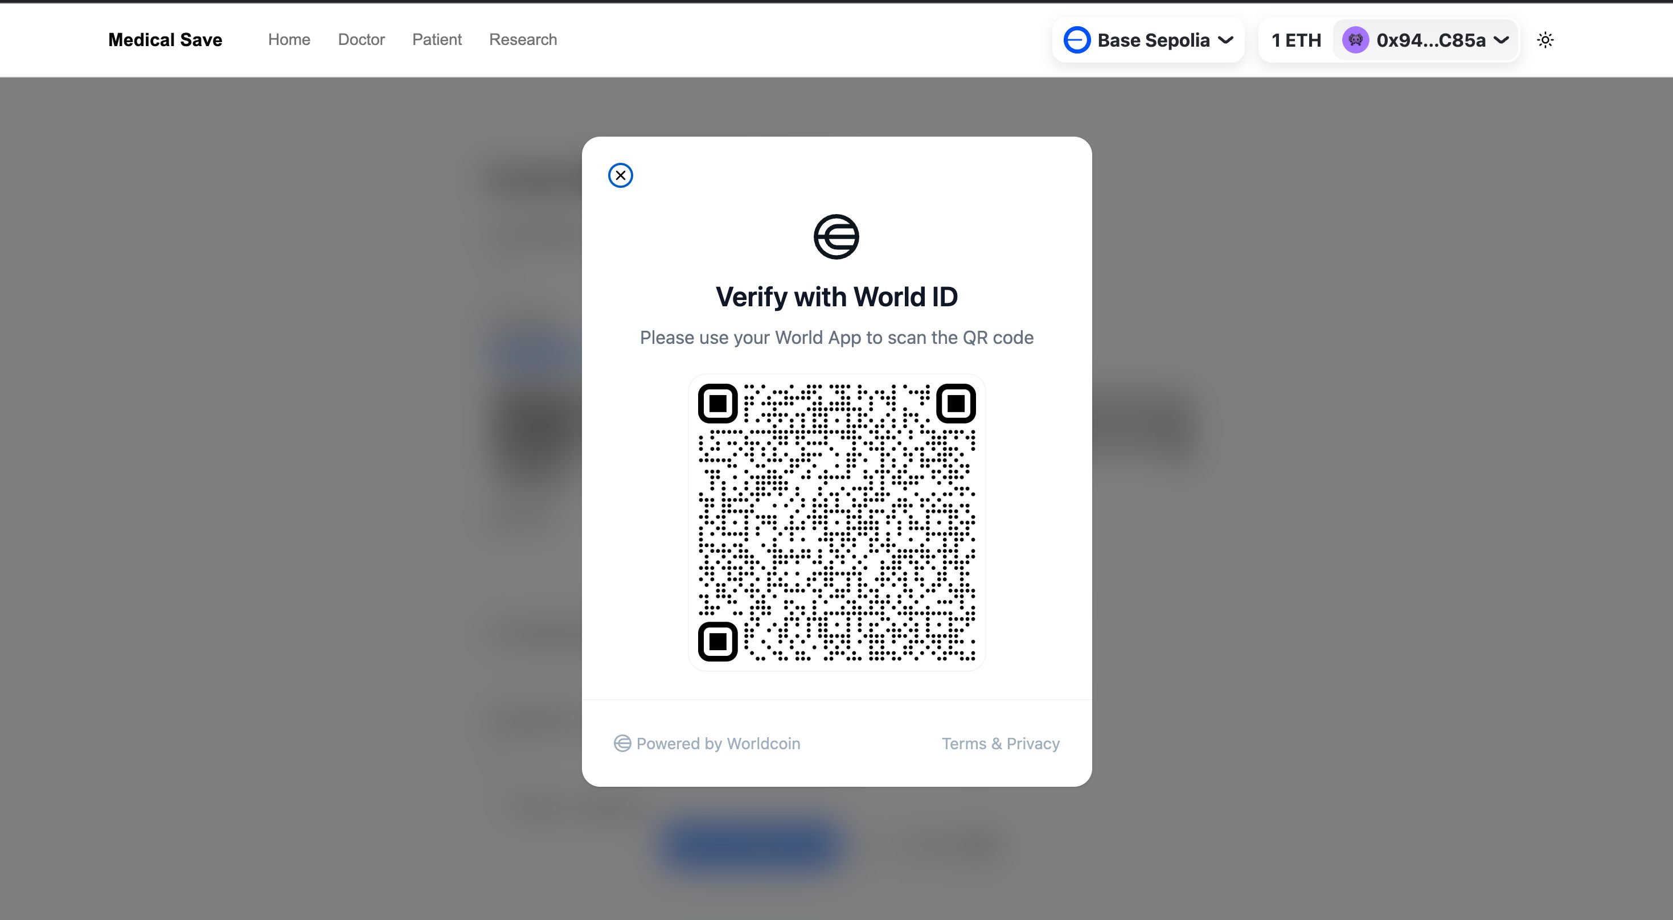Screen dimensions: 1673x920
Task: Click the Home menu item
Action: point(289,40)
